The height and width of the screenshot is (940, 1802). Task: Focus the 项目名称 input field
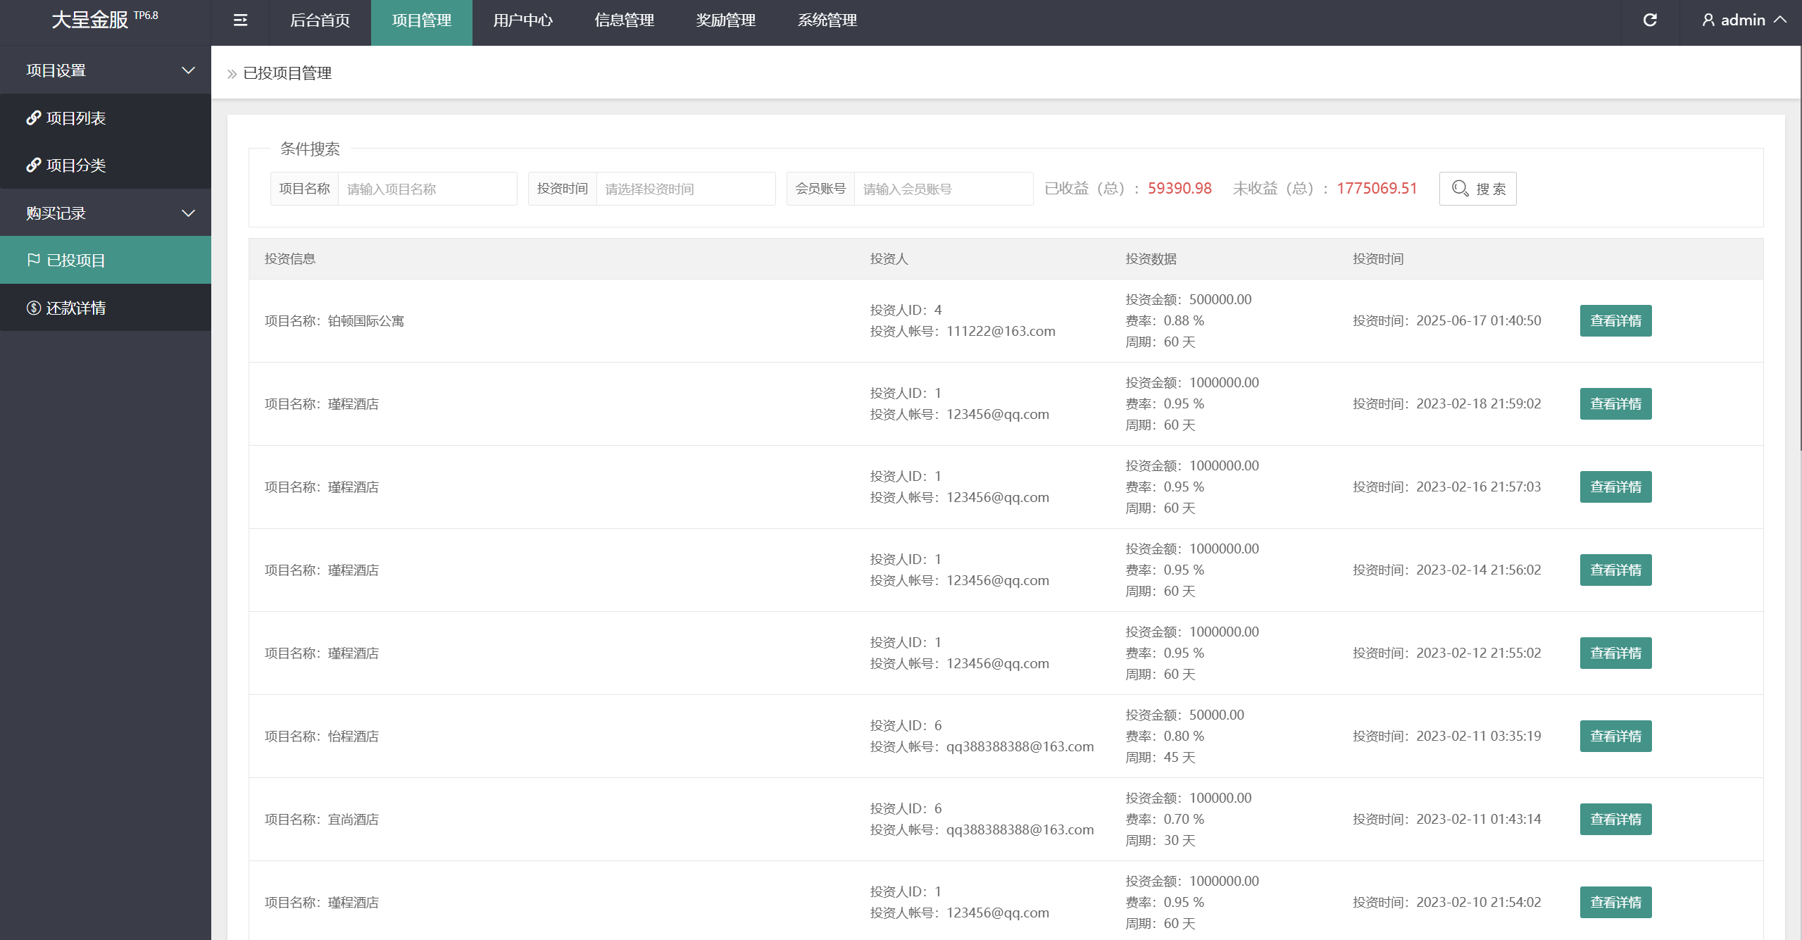pos(427,189)
